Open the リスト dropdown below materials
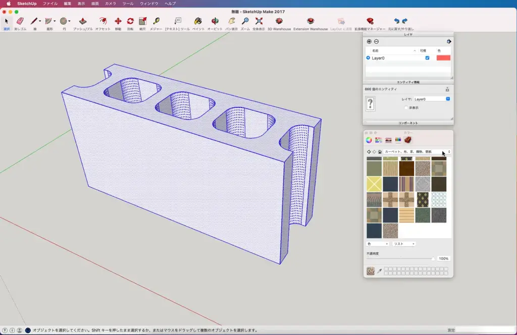Image resolution: width=517 pixels, height=335 pixels. [x=403, y=244]
